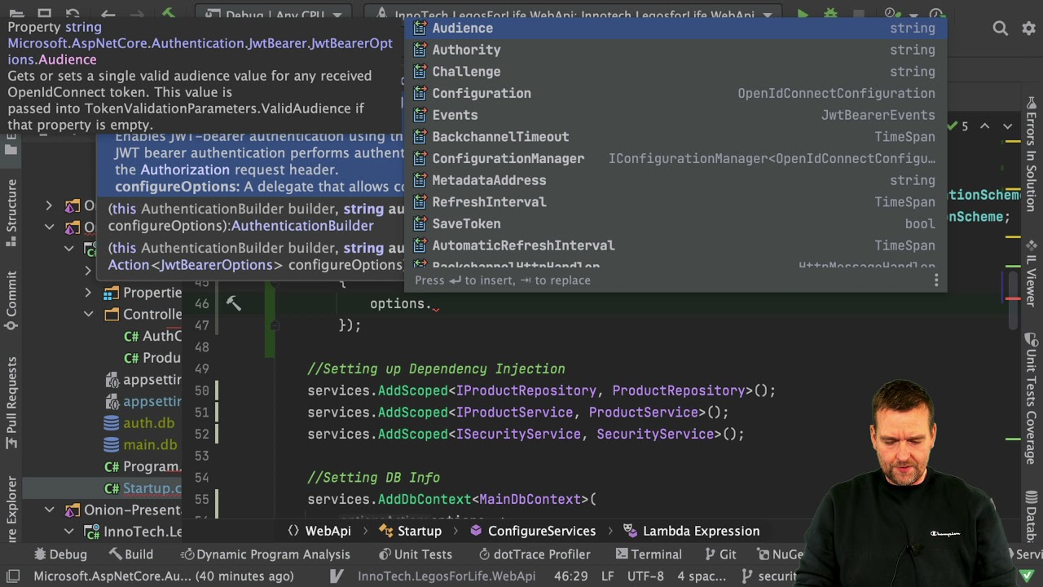Choose SaveToken bool completion entry
This screenshot has height=587, width=1043.
tap(675, 223)
